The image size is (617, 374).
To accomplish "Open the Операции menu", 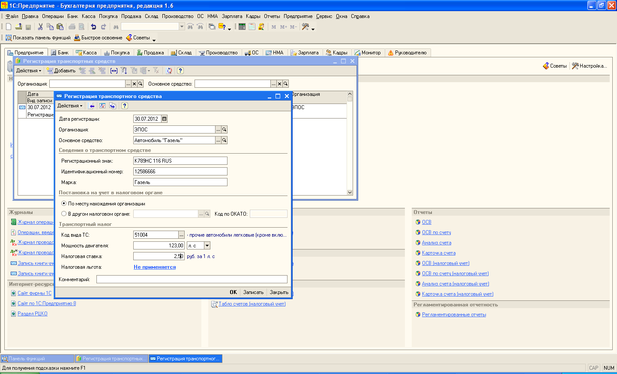I will click(53, 16).
